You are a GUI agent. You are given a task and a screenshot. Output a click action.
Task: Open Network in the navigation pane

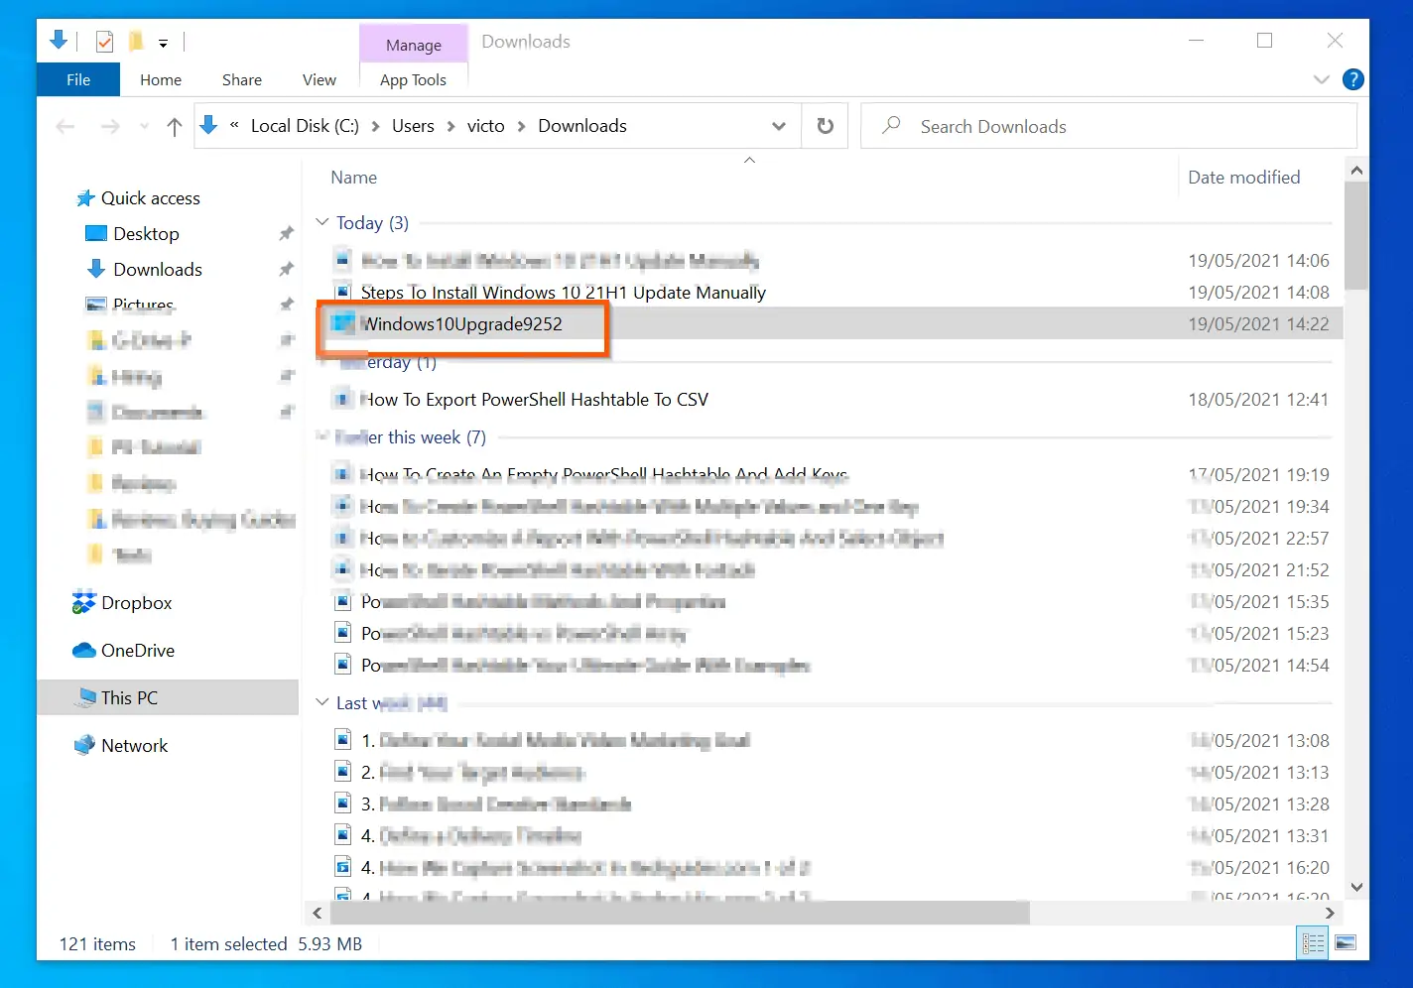pyautogui.click(x=135, y=746)
